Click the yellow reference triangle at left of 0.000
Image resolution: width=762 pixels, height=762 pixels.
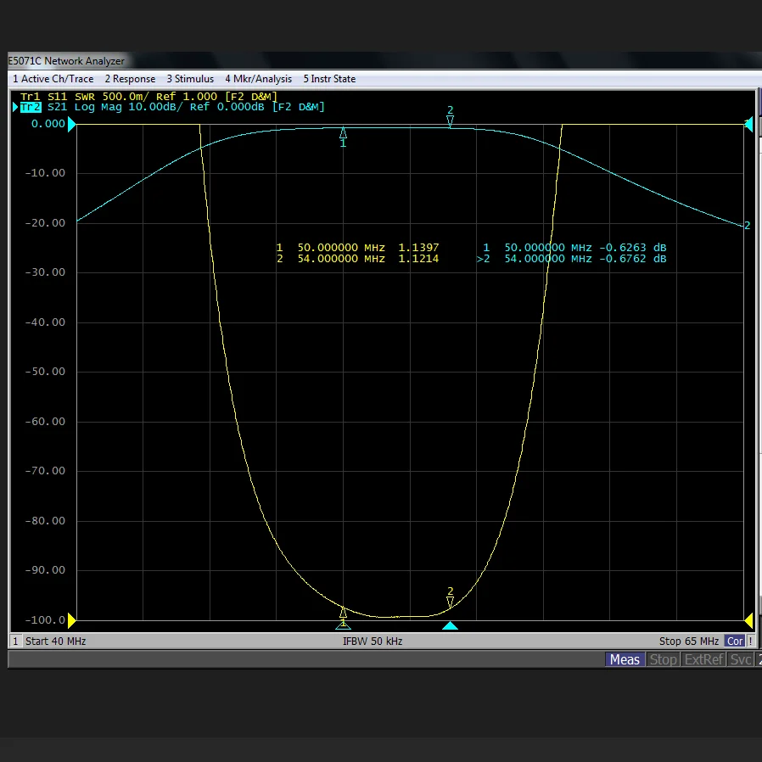pos(72,125)
